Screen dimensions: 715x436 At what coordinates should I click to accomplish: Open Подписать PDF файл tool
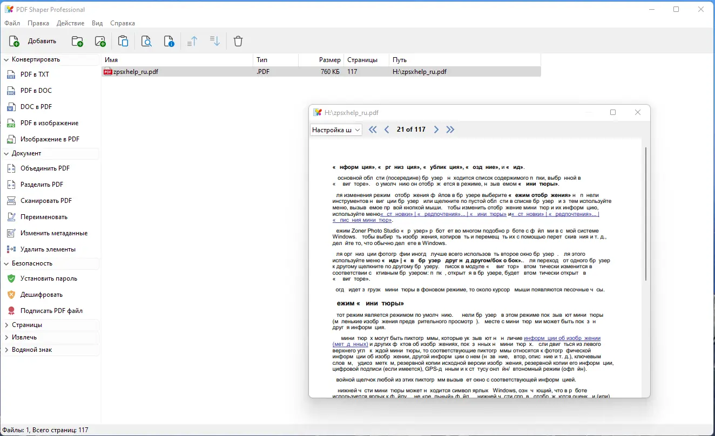coord(51,311)
